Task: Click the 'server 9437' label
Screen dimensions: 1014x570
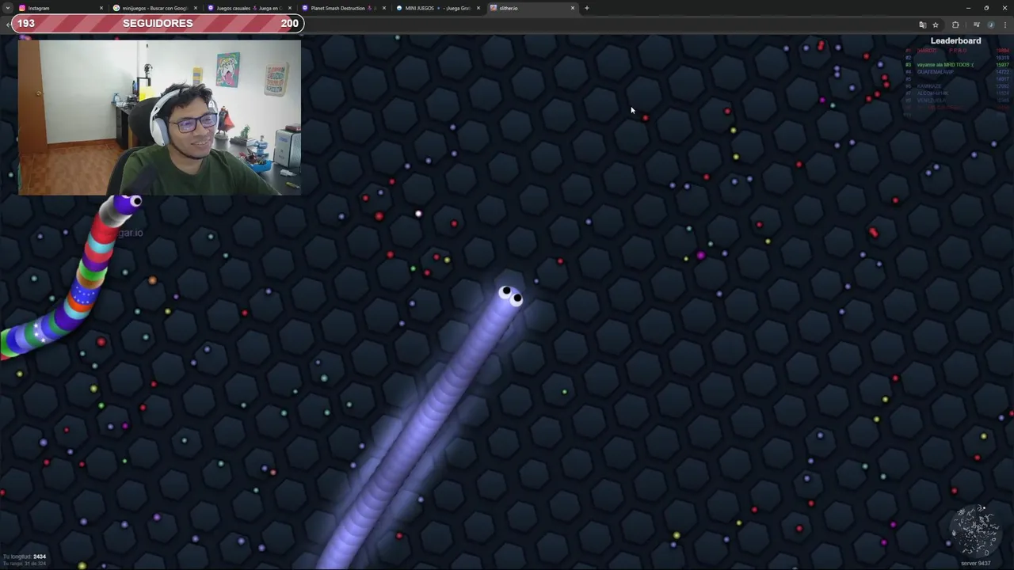Action: coord(975,564)
